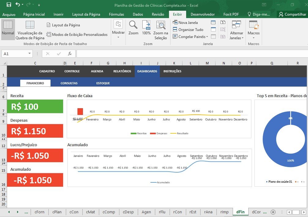
Task: Open Congelar Painéis dropdown
Action: point(190,37)
